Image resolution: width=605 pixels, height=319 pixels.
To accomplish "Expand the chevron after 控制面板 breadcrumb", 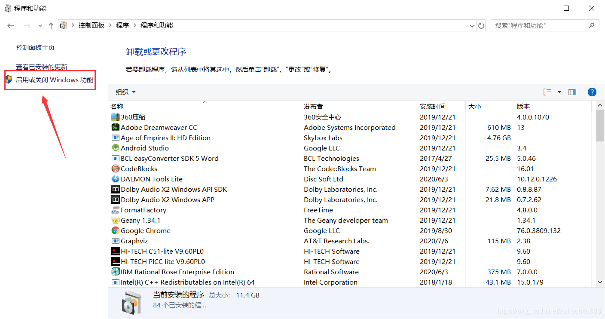I will coord(110,25).
